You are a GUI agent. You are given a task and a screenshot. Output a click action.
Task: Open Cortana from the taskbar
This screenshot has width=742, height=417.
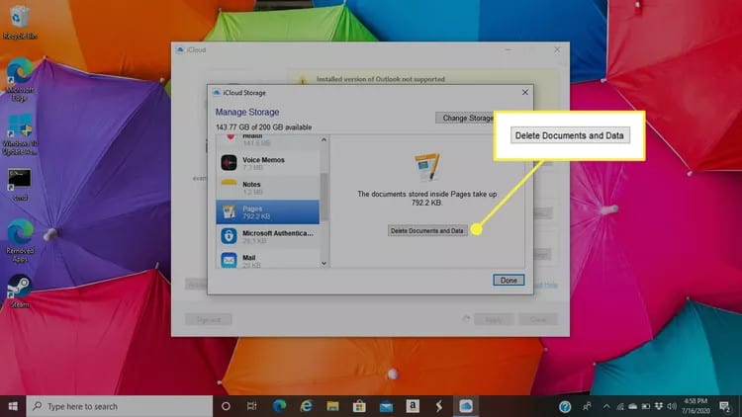[x=226, y=406]
